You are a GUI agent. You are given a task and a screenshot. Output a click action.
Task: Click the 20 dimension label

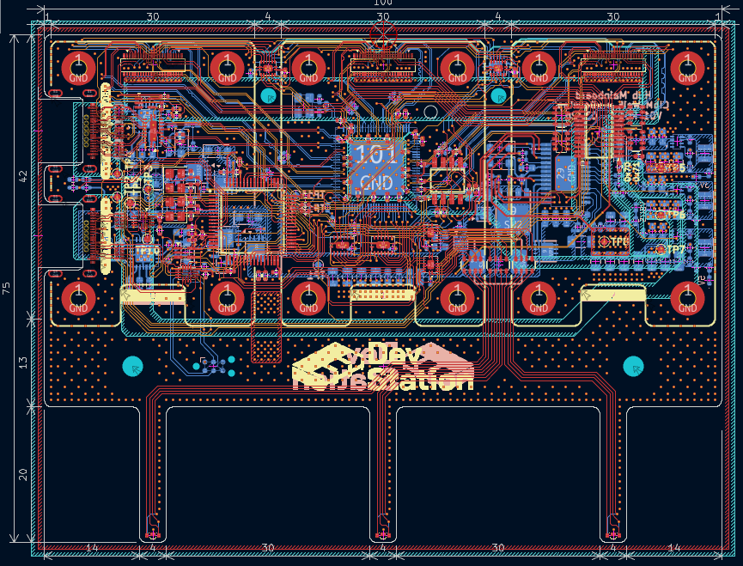point(23,473)
